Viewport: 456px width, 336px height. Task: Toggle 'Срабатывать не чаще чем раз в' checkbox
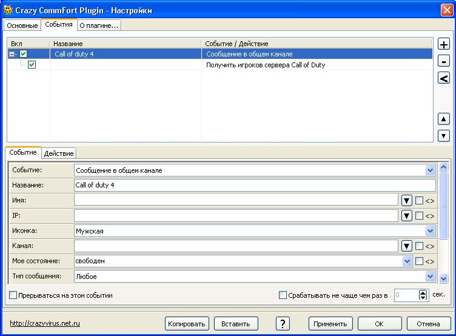(x=283, y=295)
